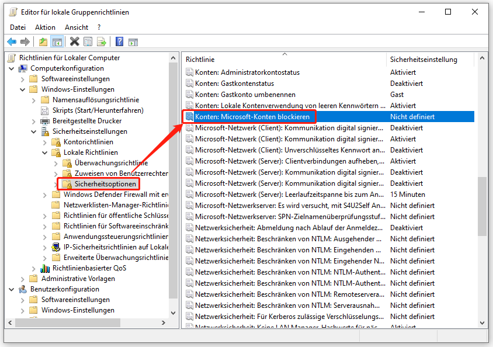This screenshot has width=493, height=347.
Task: Click the Up one level folder icon
Action: click(43, 41)
